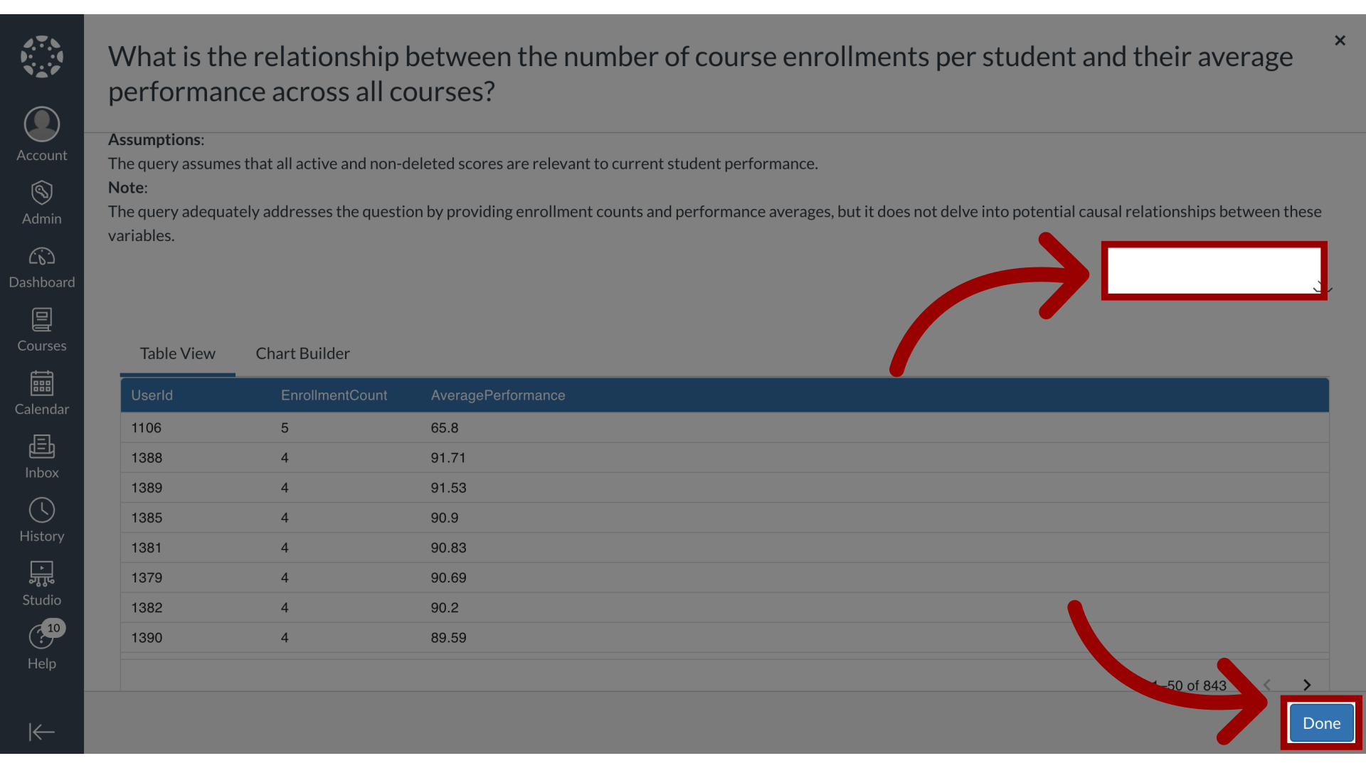Click previous page navigation arrow

tap(1266, 685)
